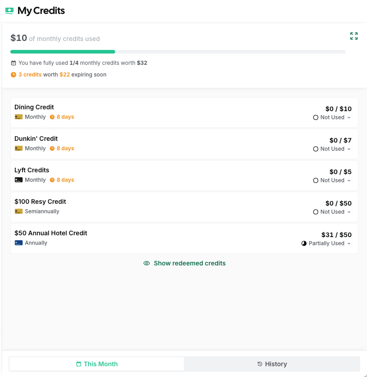
Task: Click the eye icon next to show redeemed credits
Action: (146, 263)
